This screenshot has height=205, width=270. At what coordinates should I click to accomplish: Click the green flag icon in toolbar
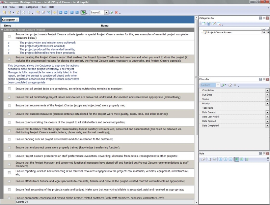(83, 12)
